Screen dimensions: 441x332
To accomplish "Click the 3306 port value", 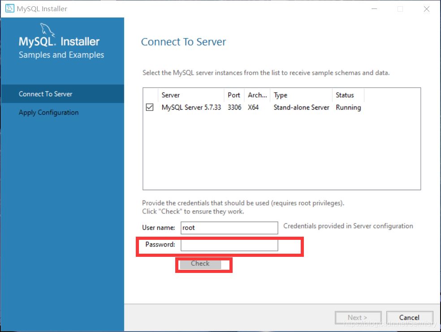I will coord(234,107).
